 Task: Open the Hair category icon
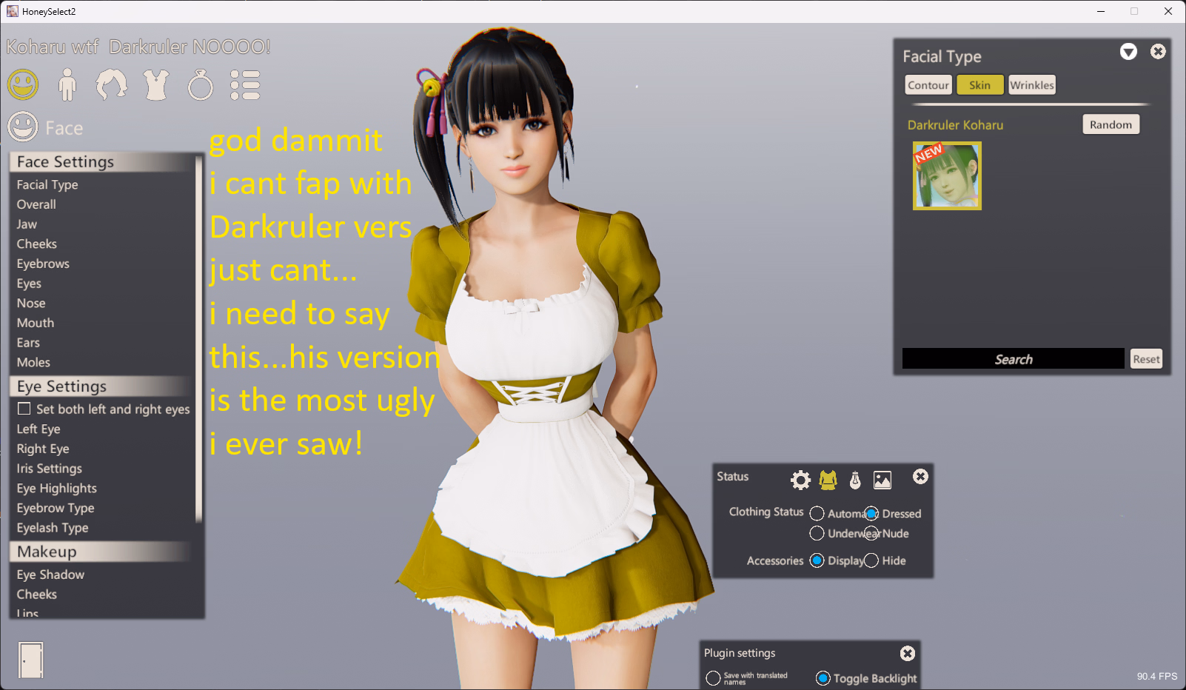pyautogui.click(x=111, y=84)
